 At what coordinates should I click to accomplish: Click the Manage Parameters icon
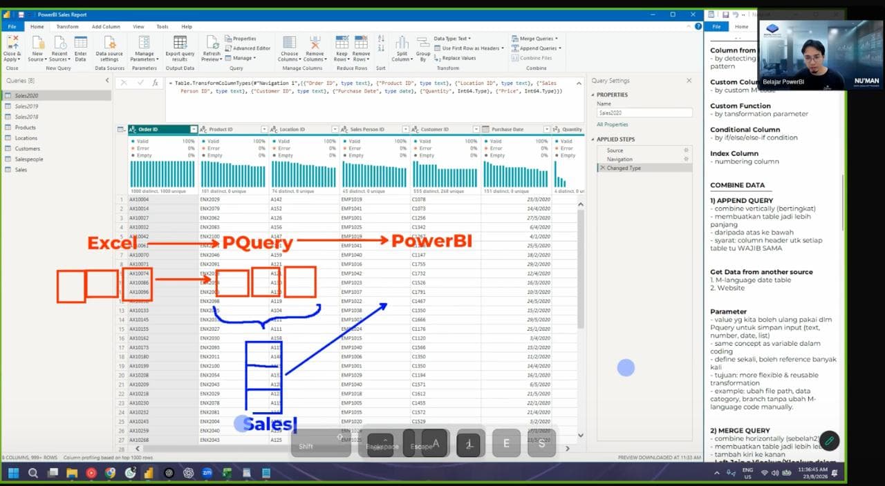144,43
